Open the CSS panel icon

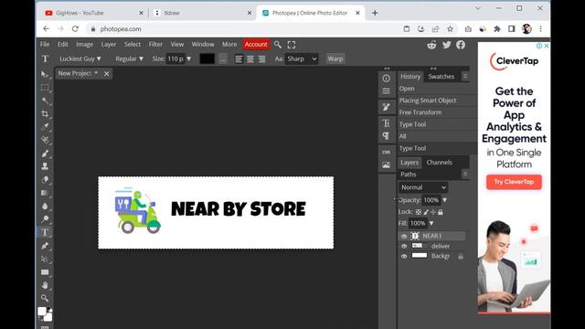[x=386, y=152]
